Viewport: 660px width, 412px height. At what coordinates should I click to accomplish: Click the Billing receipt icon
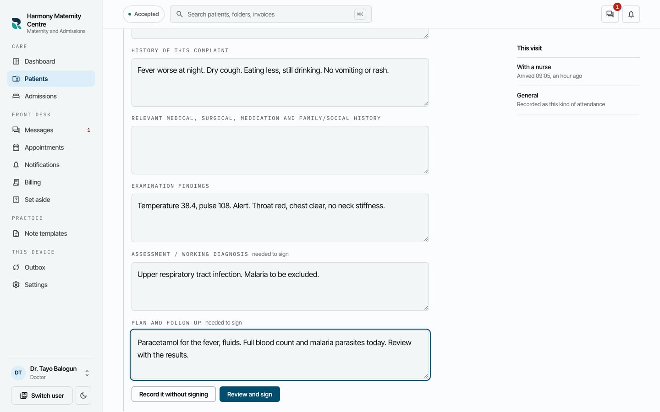(16, 182)
